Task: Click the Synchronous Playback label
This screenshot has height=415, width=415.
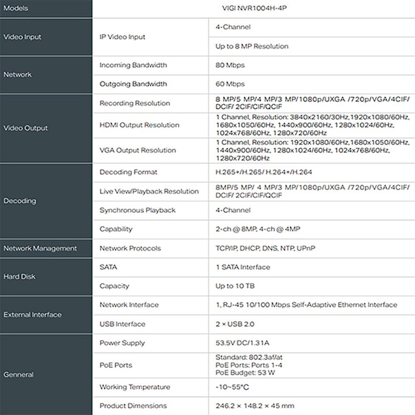Action: (137, 210)
